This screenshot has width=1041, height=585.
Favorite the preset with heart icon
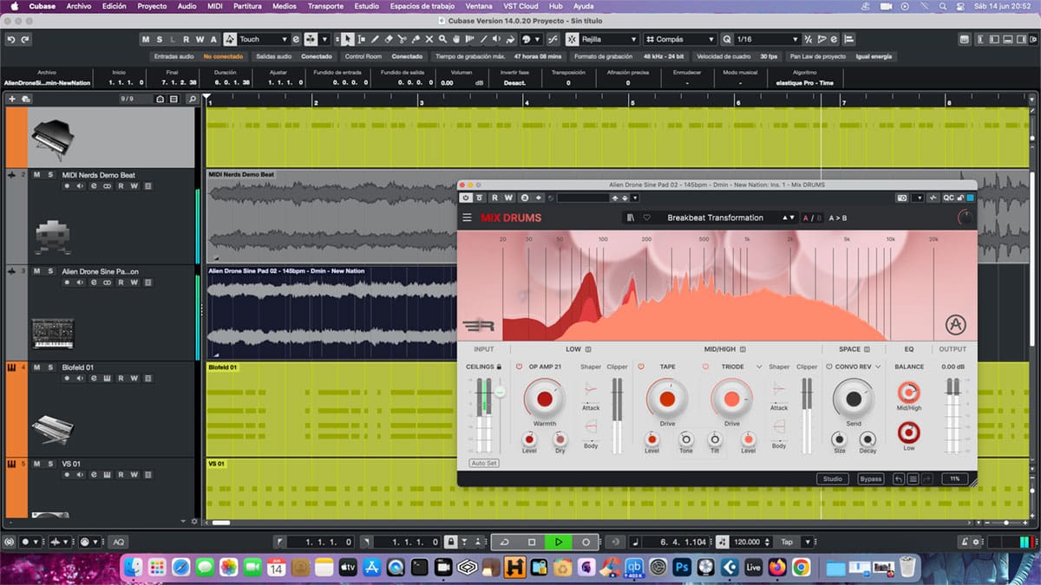coord(646,218)
